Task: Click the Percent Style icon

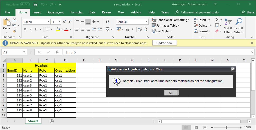Action: [127, 29]
